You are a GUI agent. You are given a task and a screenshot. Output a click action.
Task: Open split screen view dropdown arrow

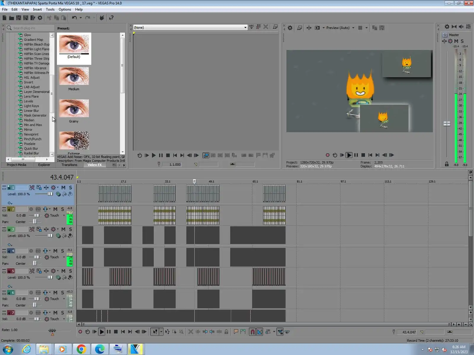coord(323,28)
